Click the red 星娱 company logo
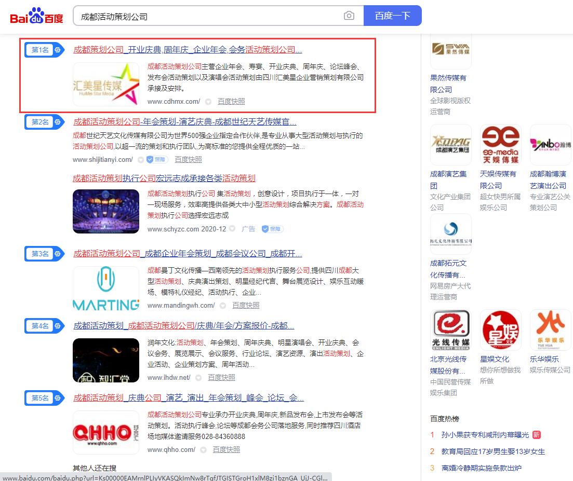573x481 pixels. 501,331
